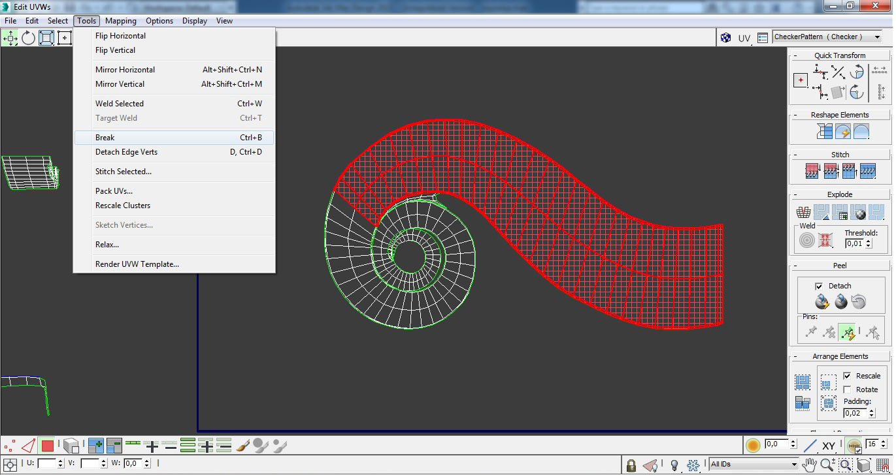Image resolution: width=896 pixels, height=475 pixels.
Task: Click the Grow selection icon
Action: pos(95,446)
